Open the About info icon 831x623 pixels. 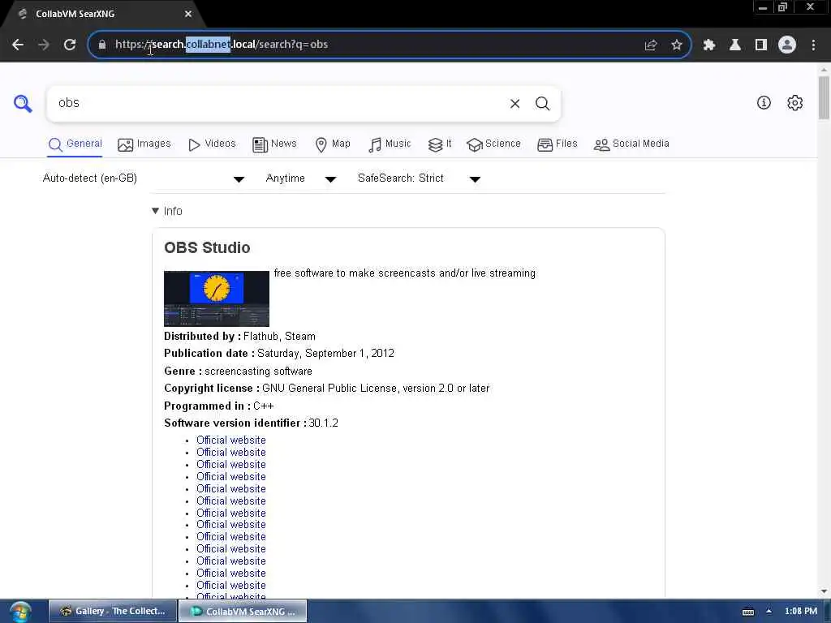click(764, 103)
